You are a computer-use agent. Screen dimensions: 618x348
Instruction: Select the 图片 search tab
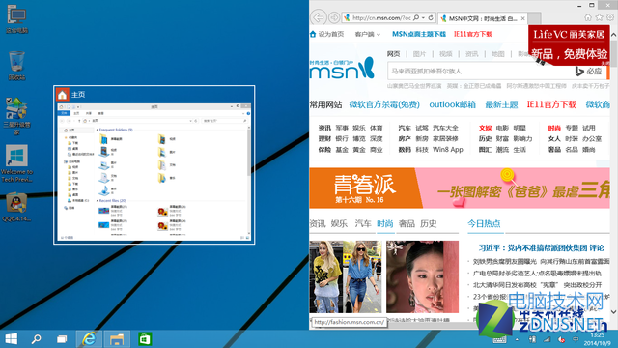point(419,54)
